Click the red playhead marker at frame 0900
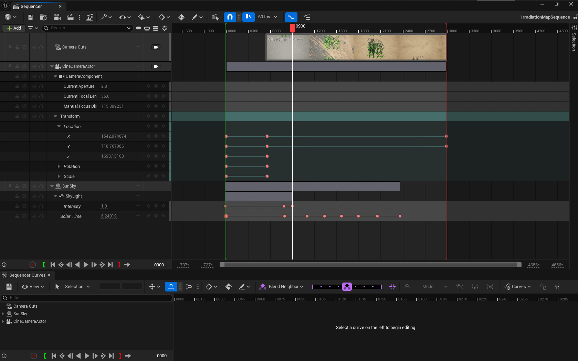This screenshot has height=361, width=578. (x=292, y=28)
